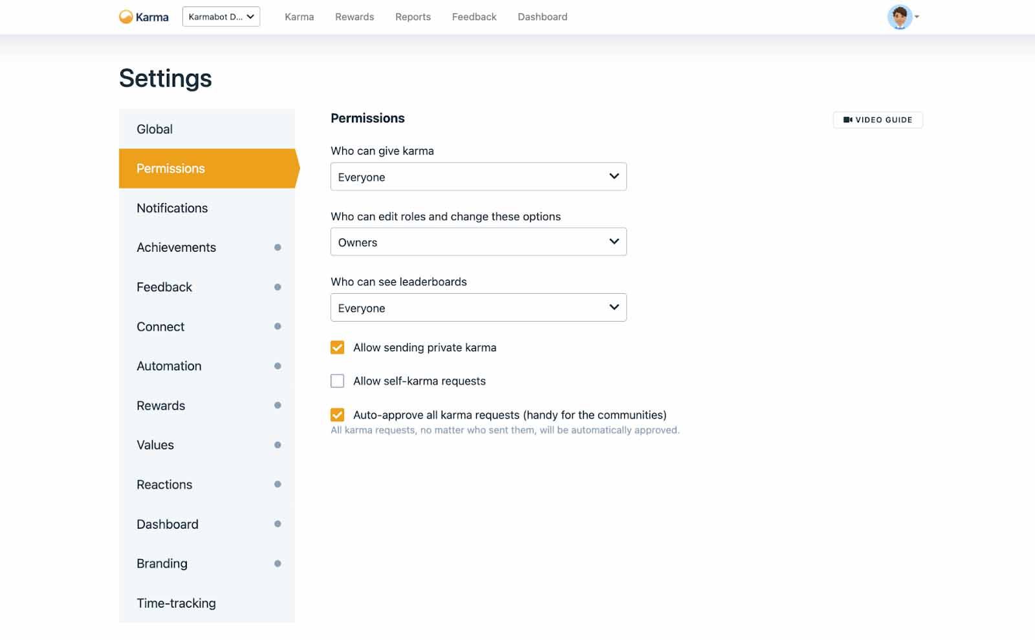Open the Dashboard from the top navigation

[x=542, y=17]
